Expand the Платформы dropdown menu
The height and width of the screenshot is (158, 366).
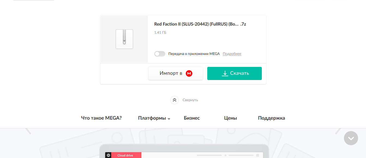(154, 118)
